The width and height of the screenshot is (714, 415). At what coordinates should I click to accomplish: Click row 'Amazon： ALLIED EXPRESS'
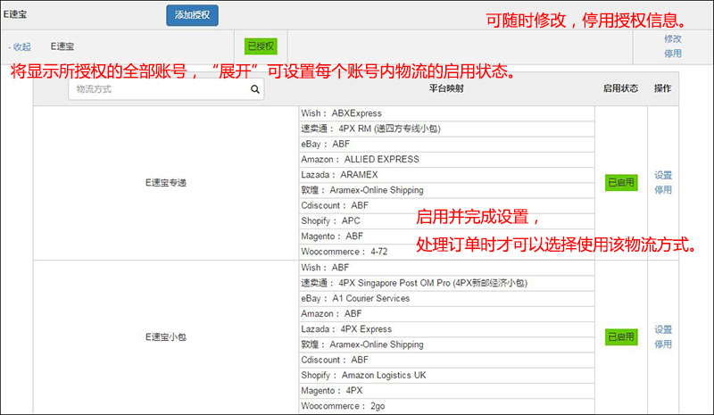pos(447,160)
